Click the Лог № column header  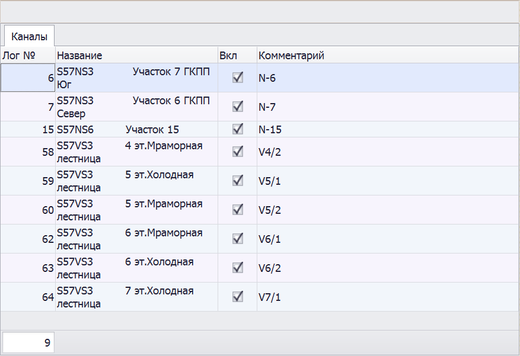point(27,55)
